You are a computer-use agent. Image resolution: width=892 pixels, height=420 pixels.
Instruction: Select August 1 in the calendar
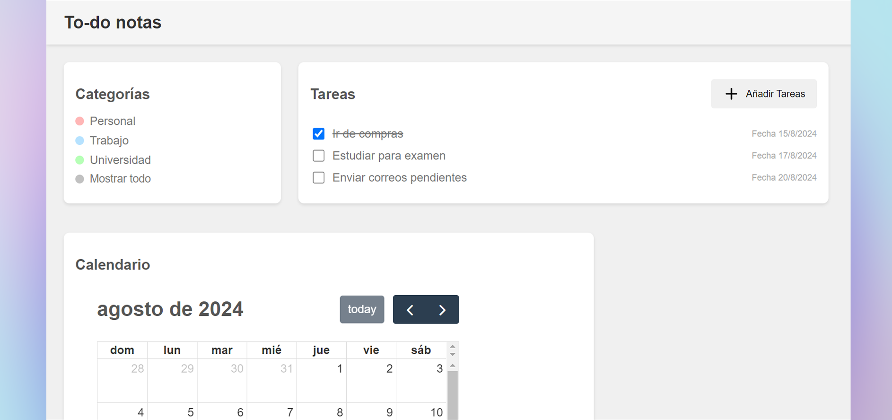[x=322, y=380]
